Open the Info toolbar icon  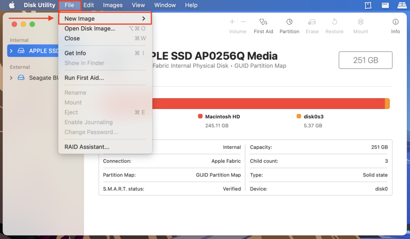[395, 22]
